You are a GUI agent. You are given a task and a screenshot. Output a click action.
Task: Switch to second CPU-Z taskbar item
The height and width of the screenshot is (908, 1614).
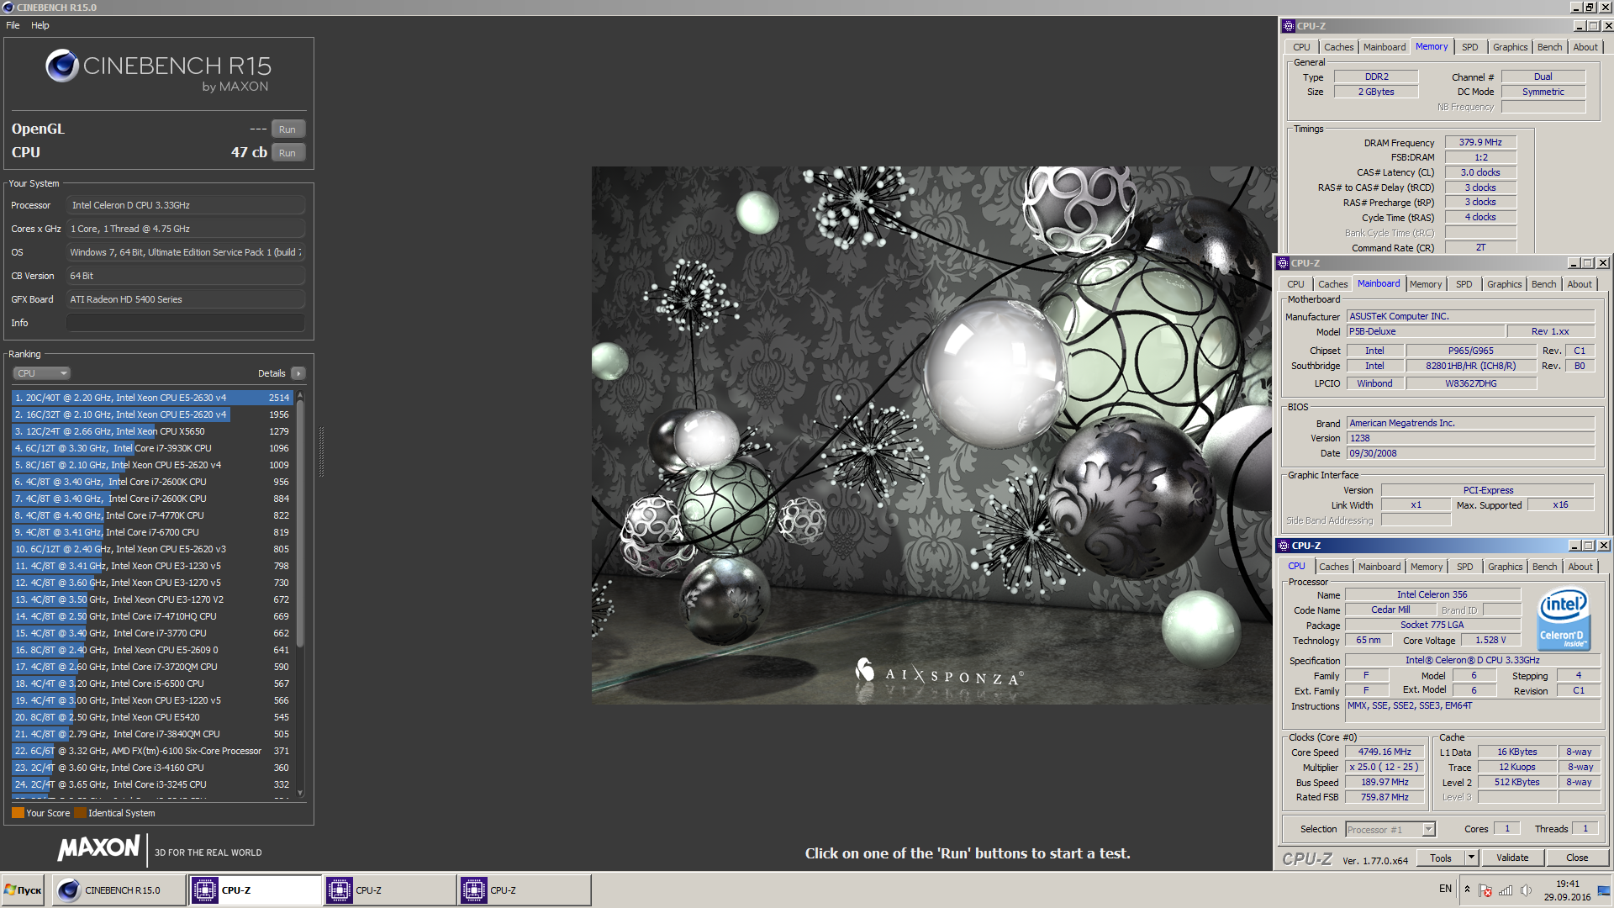390,890
